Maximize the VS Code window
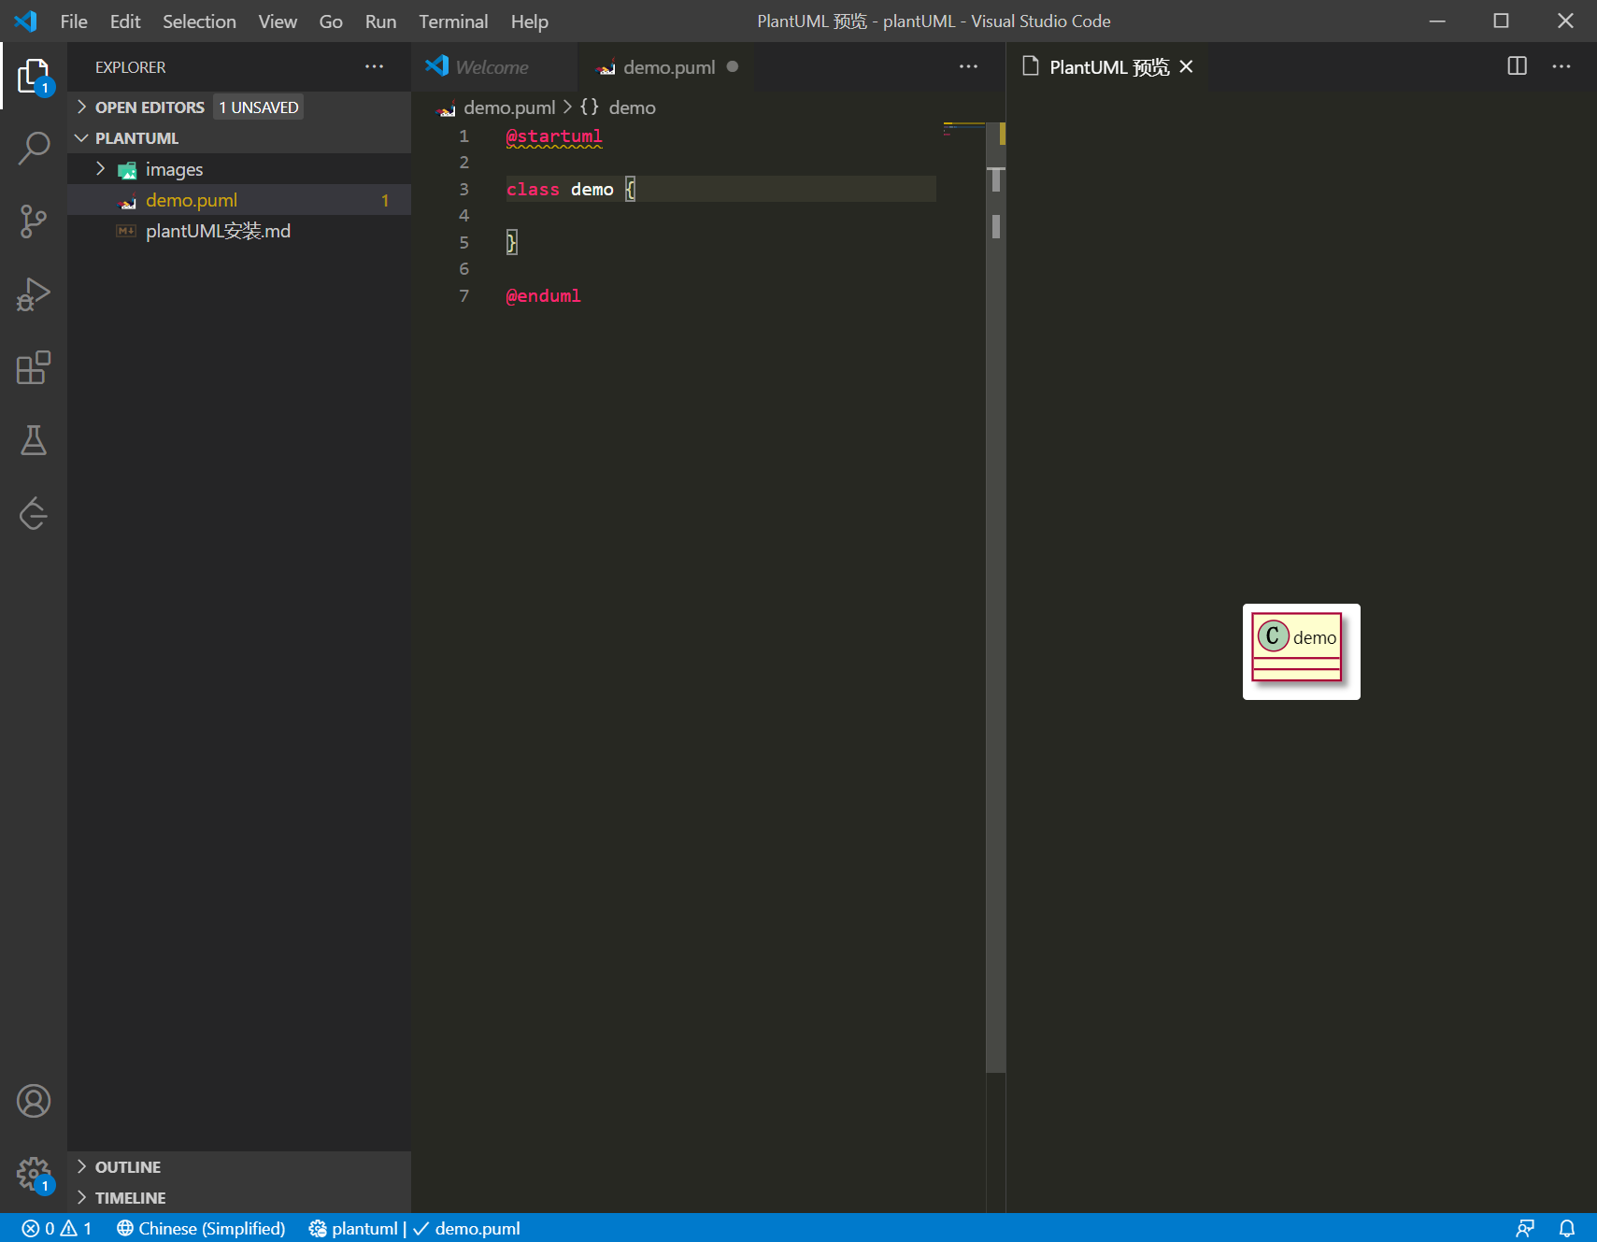The image size is (1597, 1242). tap(1501, 21)
